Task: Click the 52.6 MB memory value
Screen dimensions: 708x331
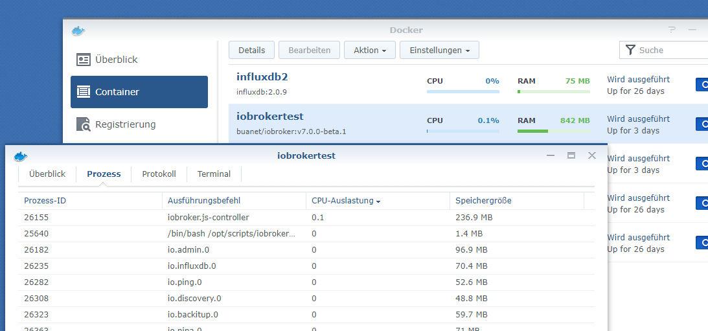Action: [x=472, y=282]
